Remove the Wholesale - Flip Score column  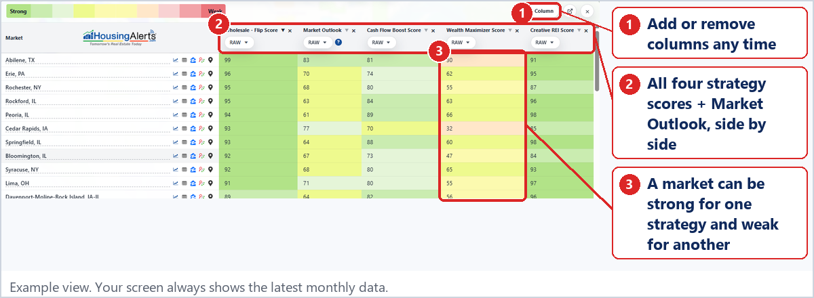pos(290,30)
